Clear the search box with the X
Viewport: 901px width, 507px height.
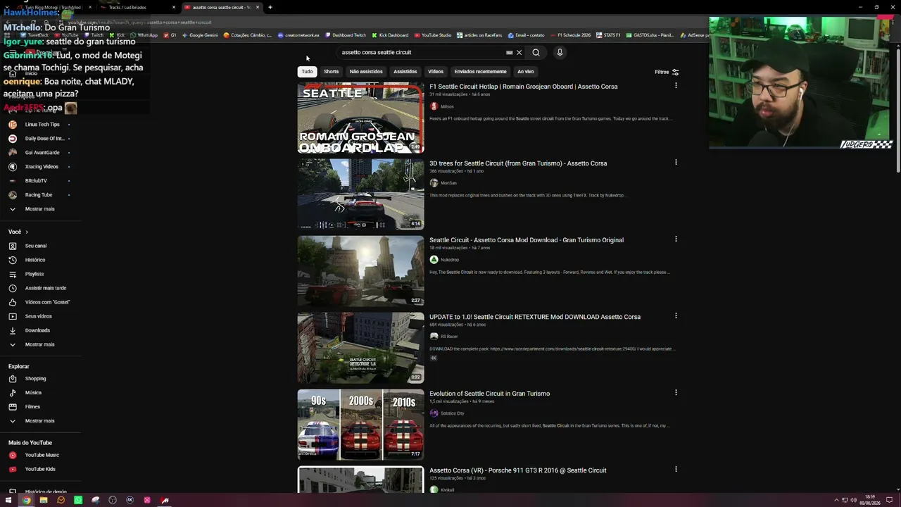(519, 52)
